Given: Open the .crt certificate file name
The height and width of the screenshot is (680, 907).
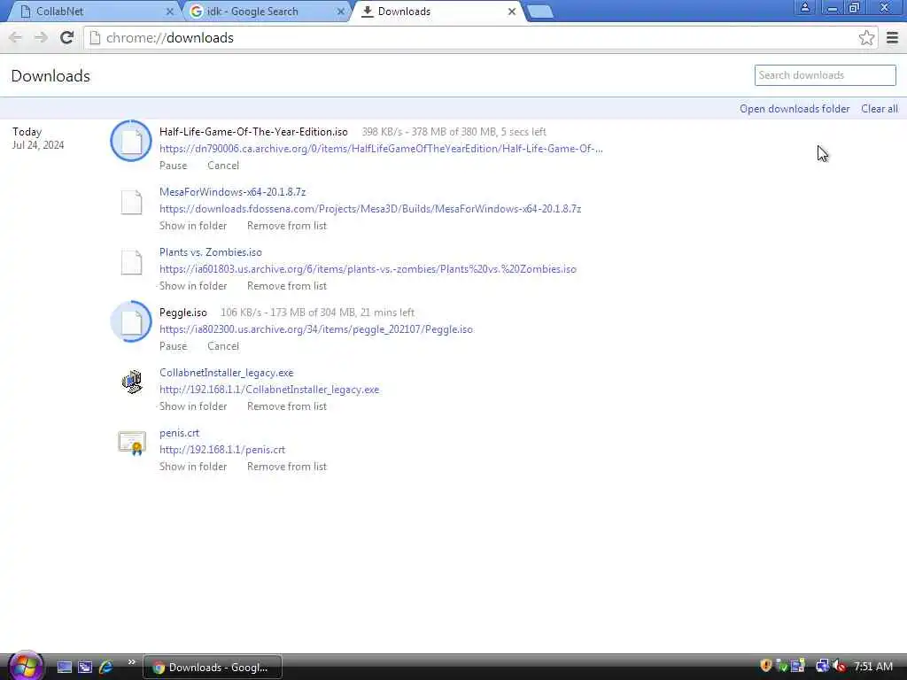Looking at the screenshot, I should point(179,432).
